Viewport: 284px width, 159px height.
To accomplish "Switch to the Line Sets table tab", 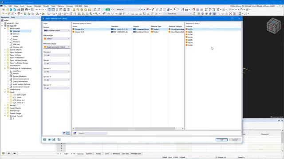I will (x=126, y=154).
